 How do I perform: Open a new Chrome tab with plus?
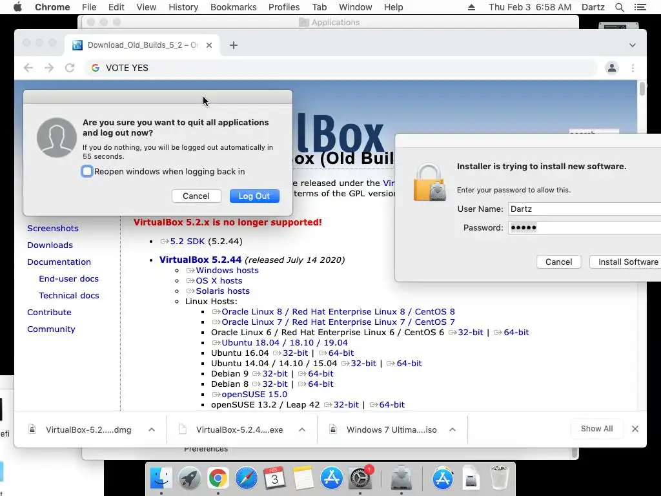pyautogui.click(x=234, y=45)
